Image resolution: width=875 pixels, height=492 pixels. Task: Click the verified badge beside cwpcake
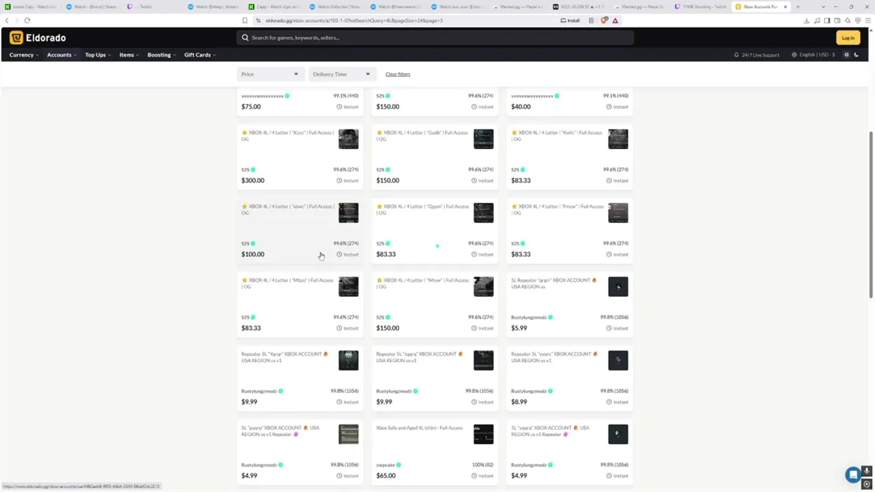coord(399,465)
